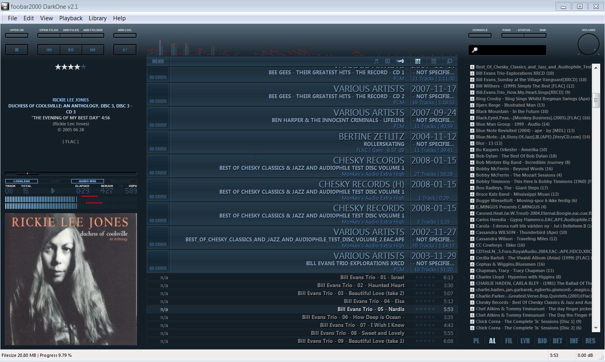Screen dimensions: 605x362
Task: Click the shuffle-arrows playback-order icon in playlist toolbar
Action: click(400, 61)
